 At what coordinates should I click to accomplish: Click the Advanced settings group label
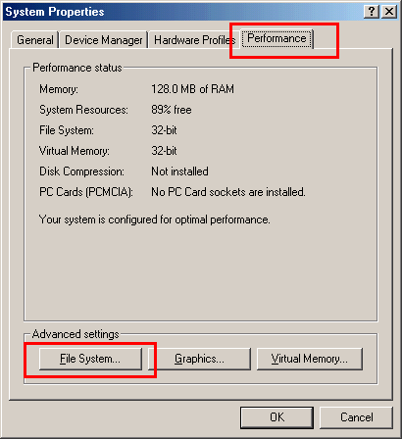point(75,334)
